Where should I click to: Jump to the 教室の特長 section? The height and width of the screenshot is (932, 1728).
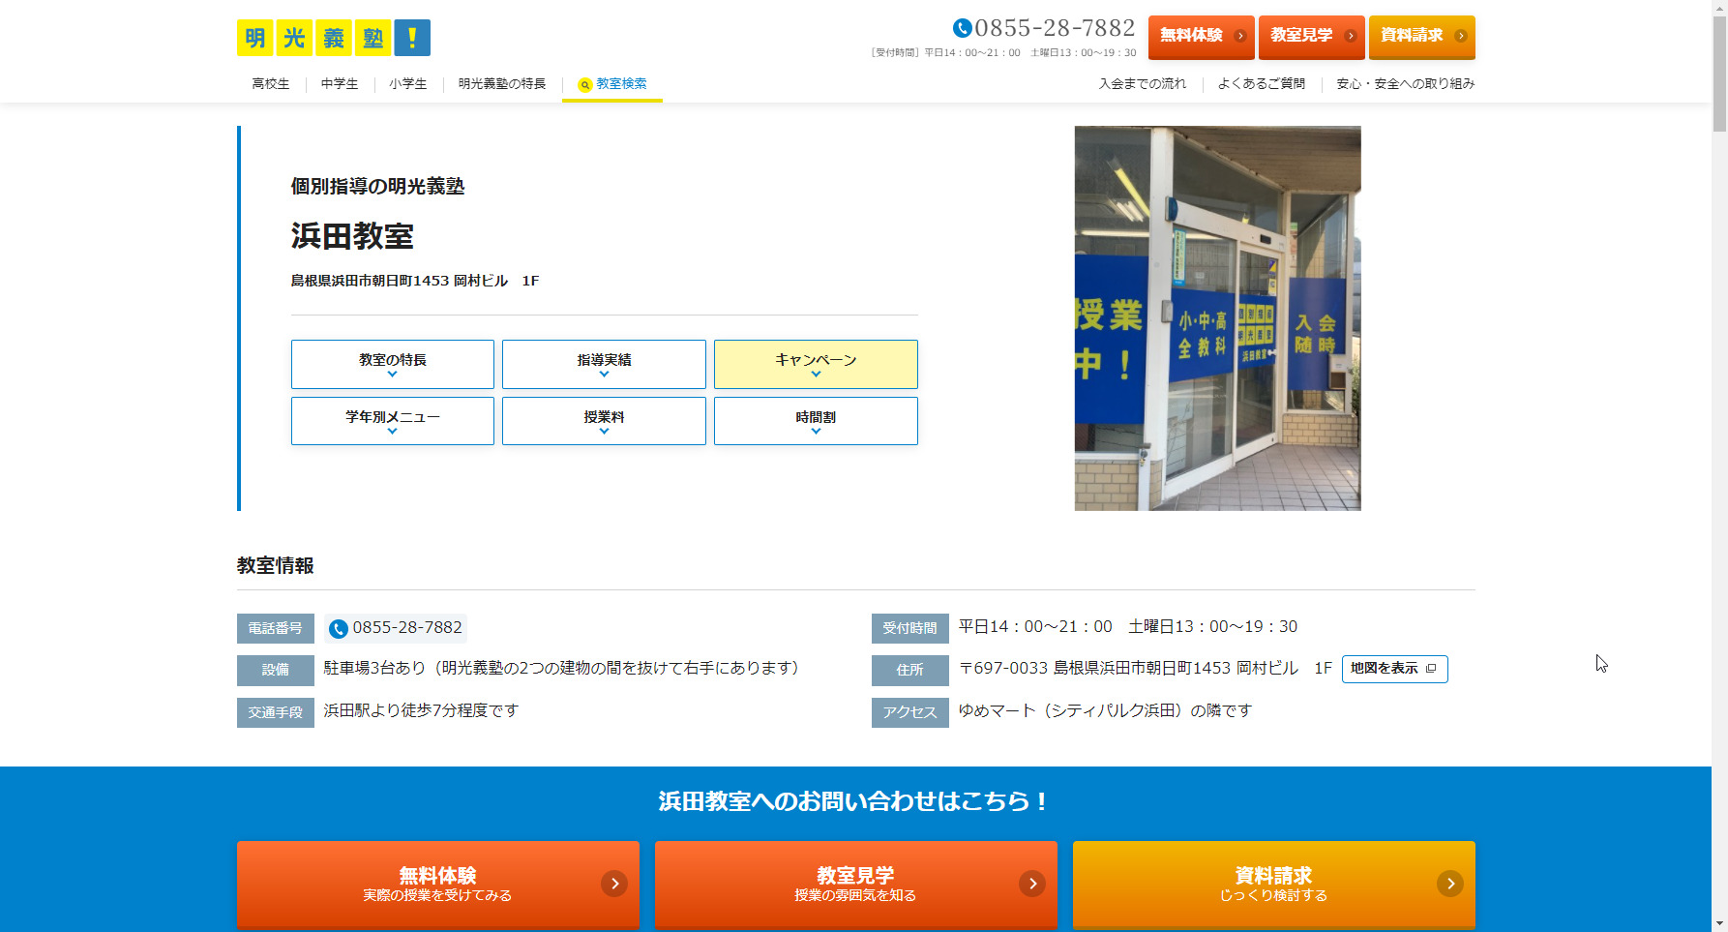tap(393, 364)
